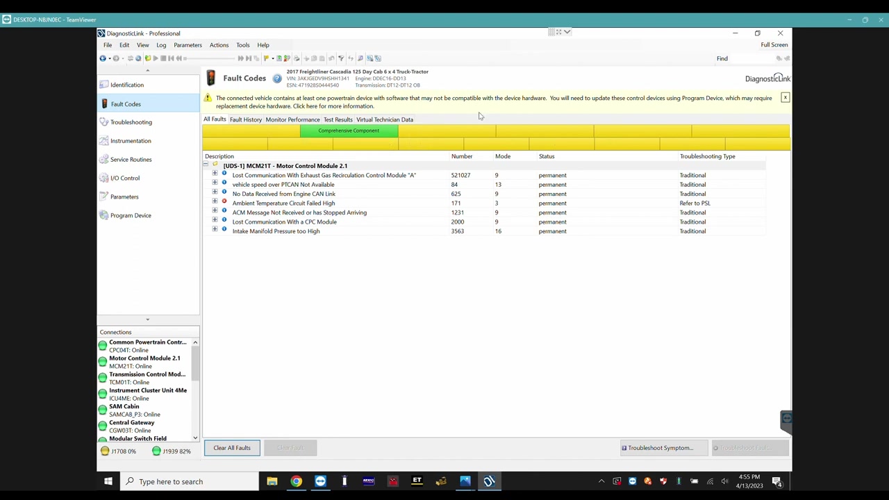
Task: Open the File menu
Action: pyautogui.click(x=108, y=45)
